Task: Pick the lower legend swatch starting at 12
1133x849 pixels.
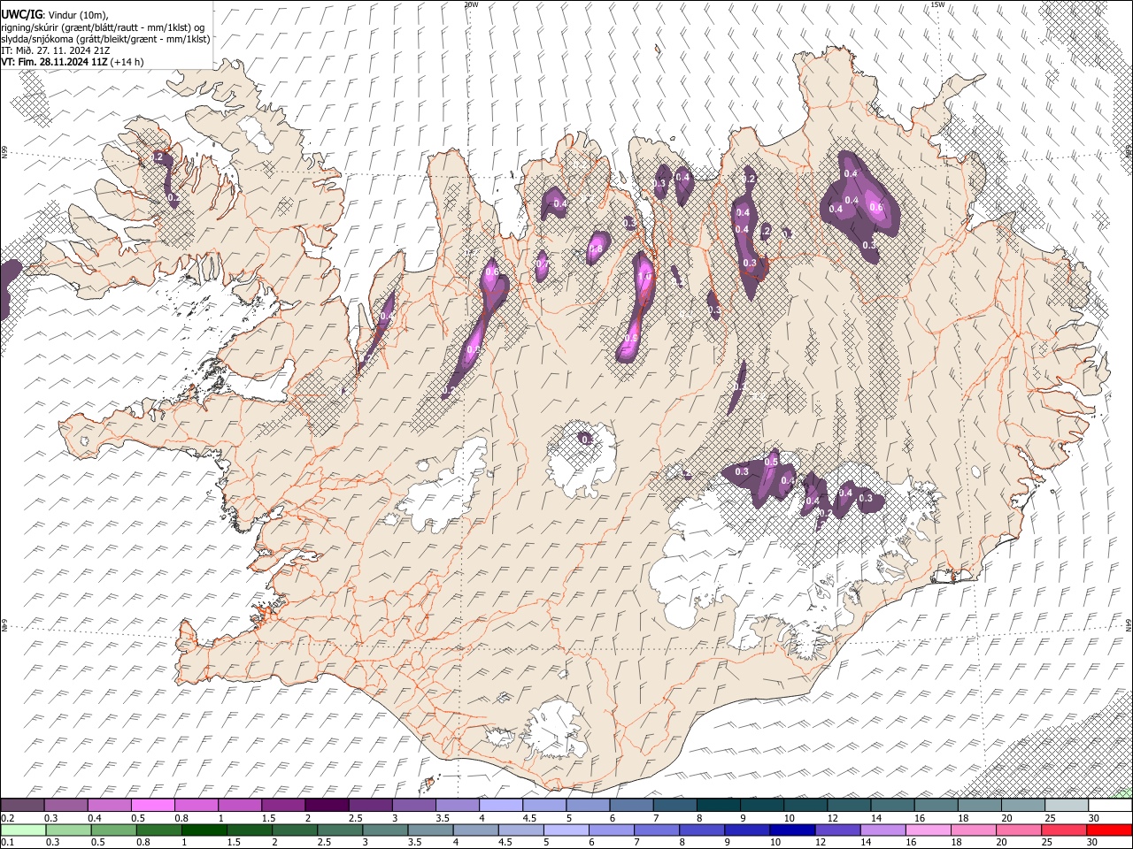Action: pyautogui.click(x=837, y=830)
